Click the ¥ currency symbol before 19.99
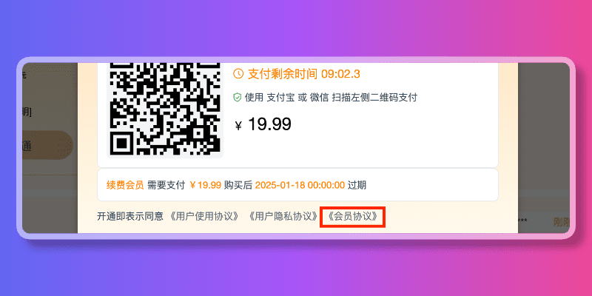The width and height of the screenshot is (592, 296). (238, 126)
